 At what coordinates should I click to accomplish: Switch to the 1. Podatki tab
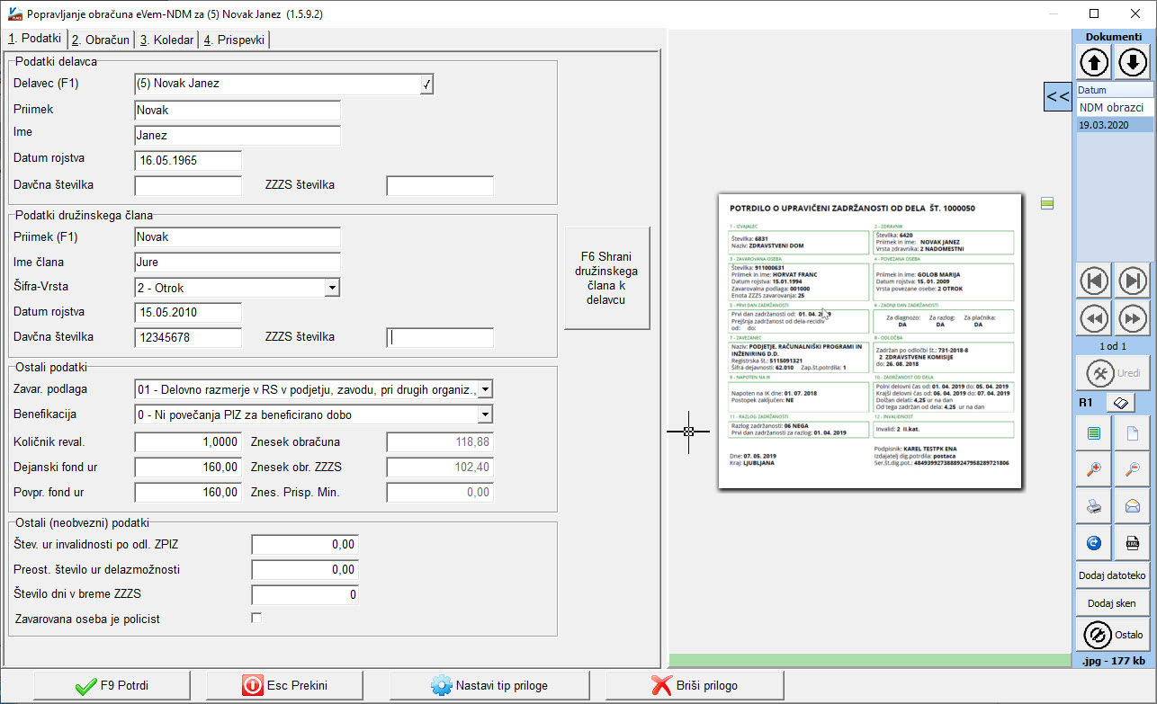coord(34,39)
